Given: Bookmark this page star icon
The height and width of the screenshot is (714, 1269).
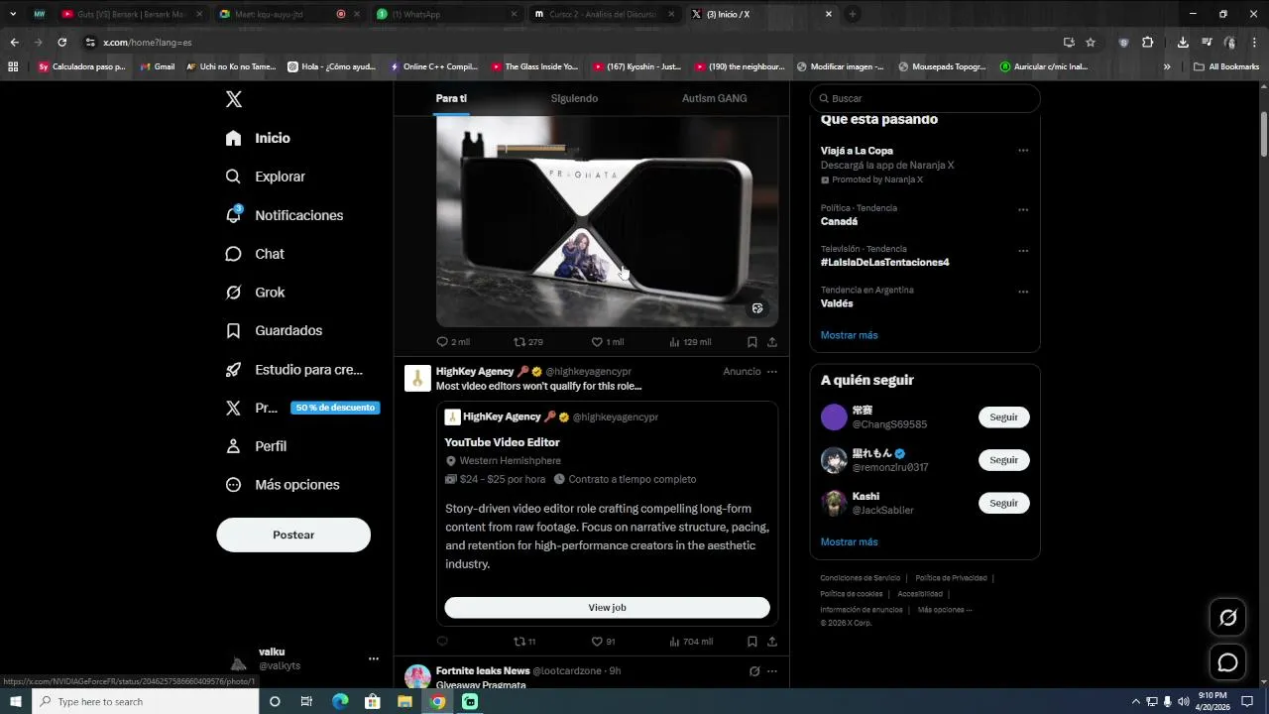Looking at the screenshot, I should tap(1091, 42).
